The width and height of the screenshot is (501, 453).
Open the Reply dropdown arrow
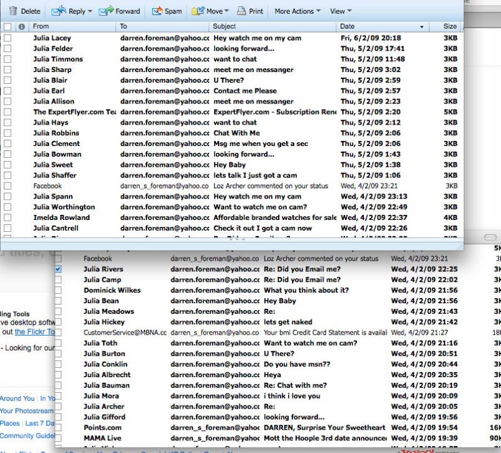pos(90,11)
